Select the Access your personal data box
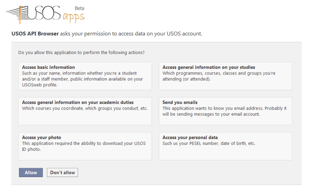The height and width of the screenshot is (190, 312). [226, 146]
